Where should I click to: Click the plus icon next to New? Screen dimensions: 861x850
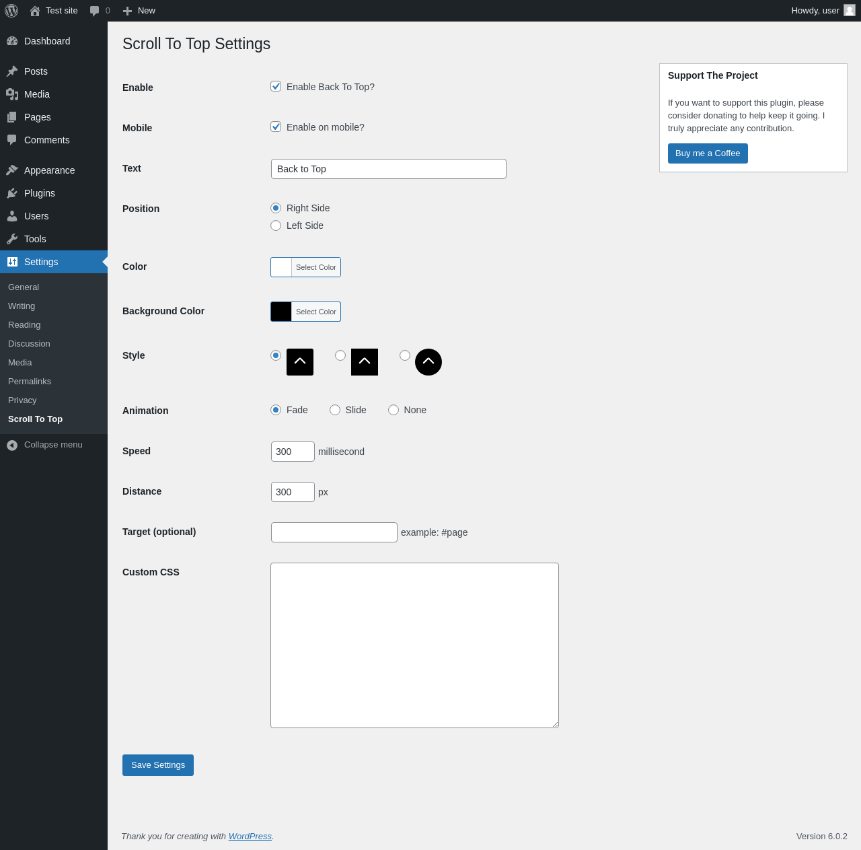click(x=127, y=11)
